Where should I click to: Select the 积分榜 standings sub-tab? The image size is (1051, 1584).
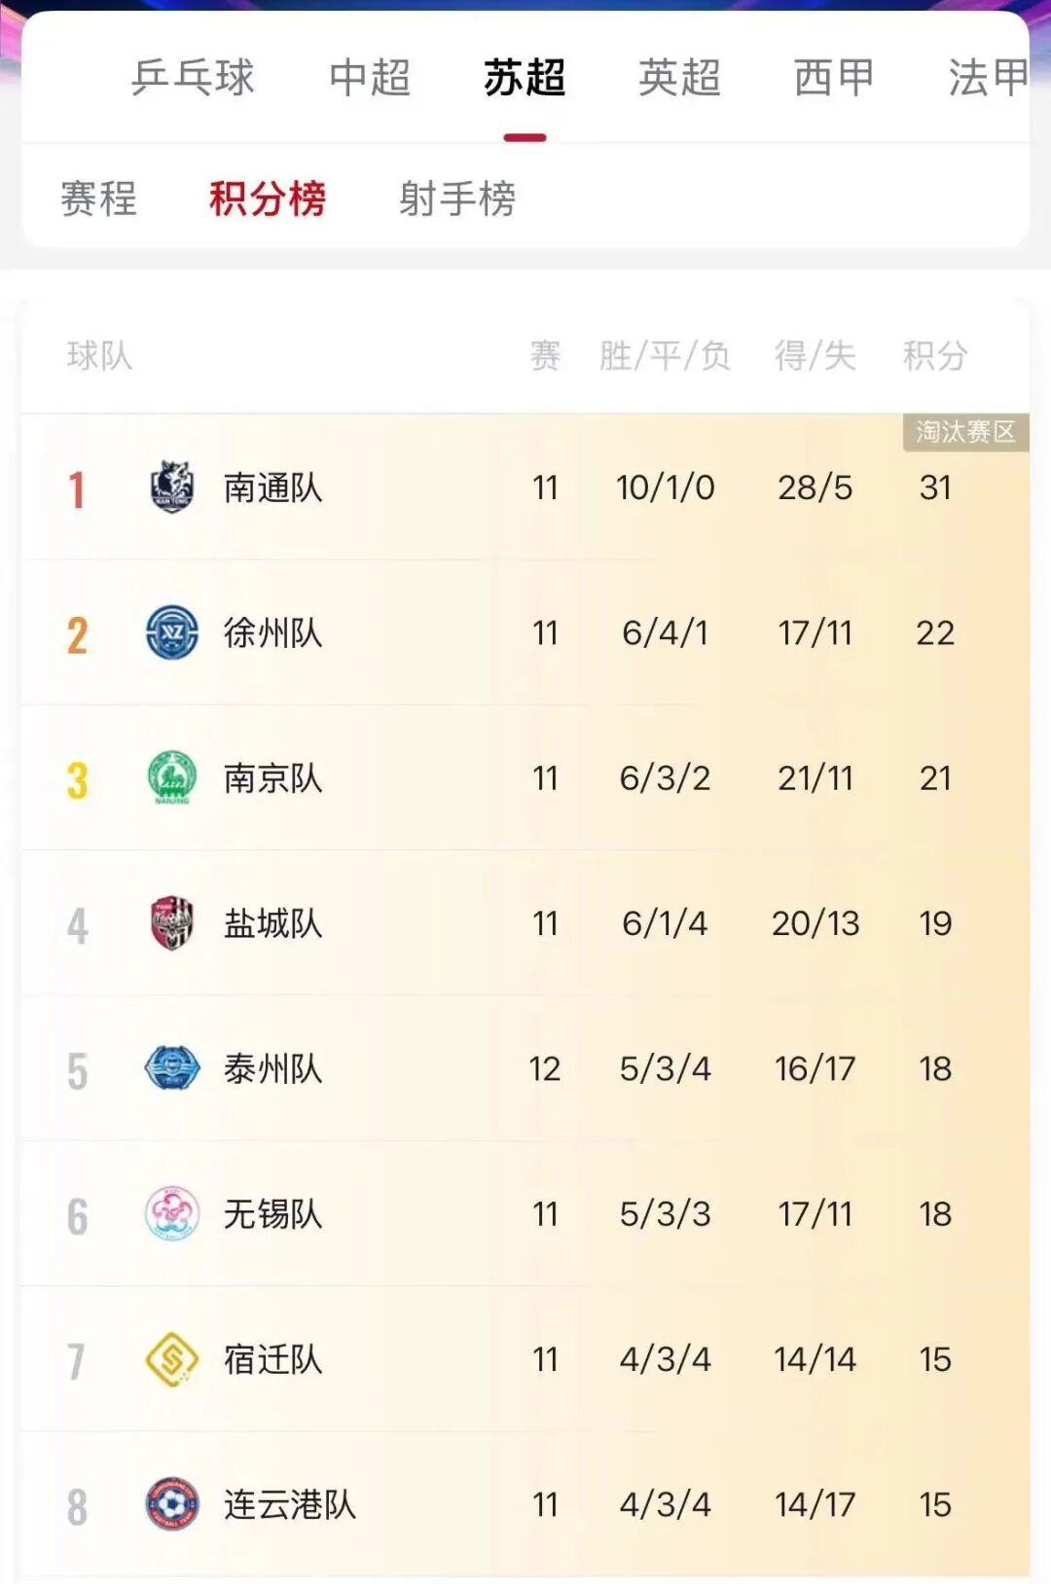(268, 198)
